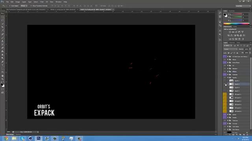Add an Invert adjustment
The width and height of the screenshot is (252, 141).
click(230, 39)
